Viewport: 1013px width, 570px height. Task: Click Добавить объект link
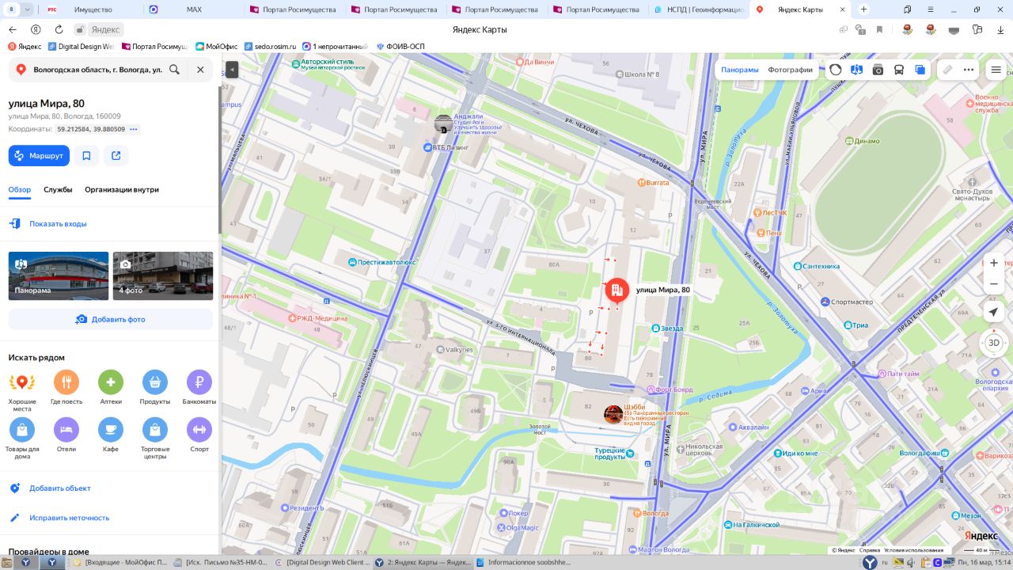(x=60, y=488)
